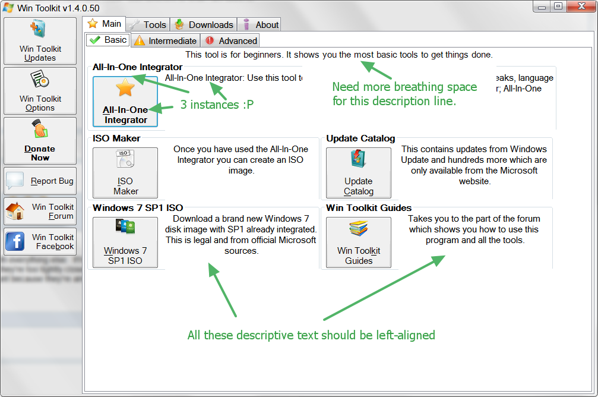Click the ISO Maker group heading

pos(116,138)
